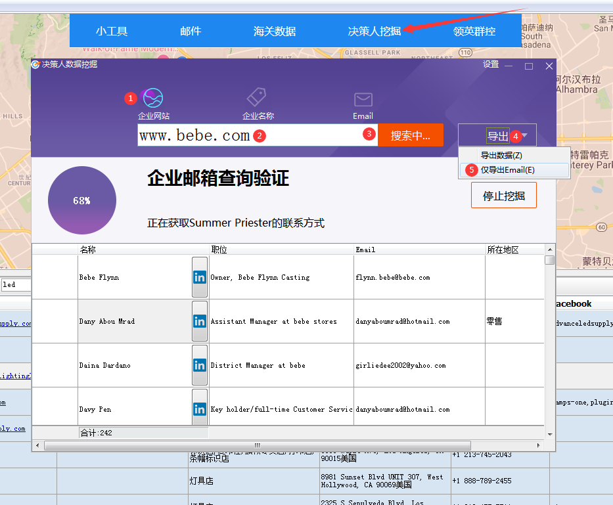Choose 导出数据(Z) from export menu
Image resolution: width=613 pixels, height=505 pixels.
pyautogui.click(x=514, y=155)
